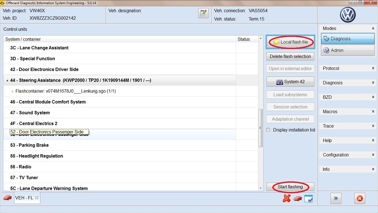This screenshot has width=378, height=213.
Task: Click the VAS5054 connection value
Action: pyautogui.click(x=258, y=11)
